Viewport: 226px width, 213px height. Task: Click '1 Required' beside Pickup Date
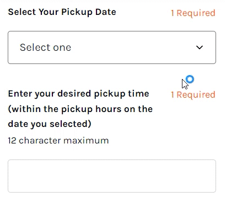[193, 13]
